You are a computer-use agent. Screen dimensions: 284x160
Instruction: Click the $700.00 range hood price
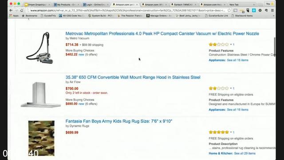[x=72, y=88]
